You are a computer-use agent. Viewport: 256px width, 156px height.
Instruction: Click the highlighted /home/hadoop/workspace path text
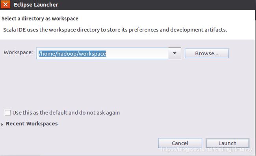click(72, 53)
